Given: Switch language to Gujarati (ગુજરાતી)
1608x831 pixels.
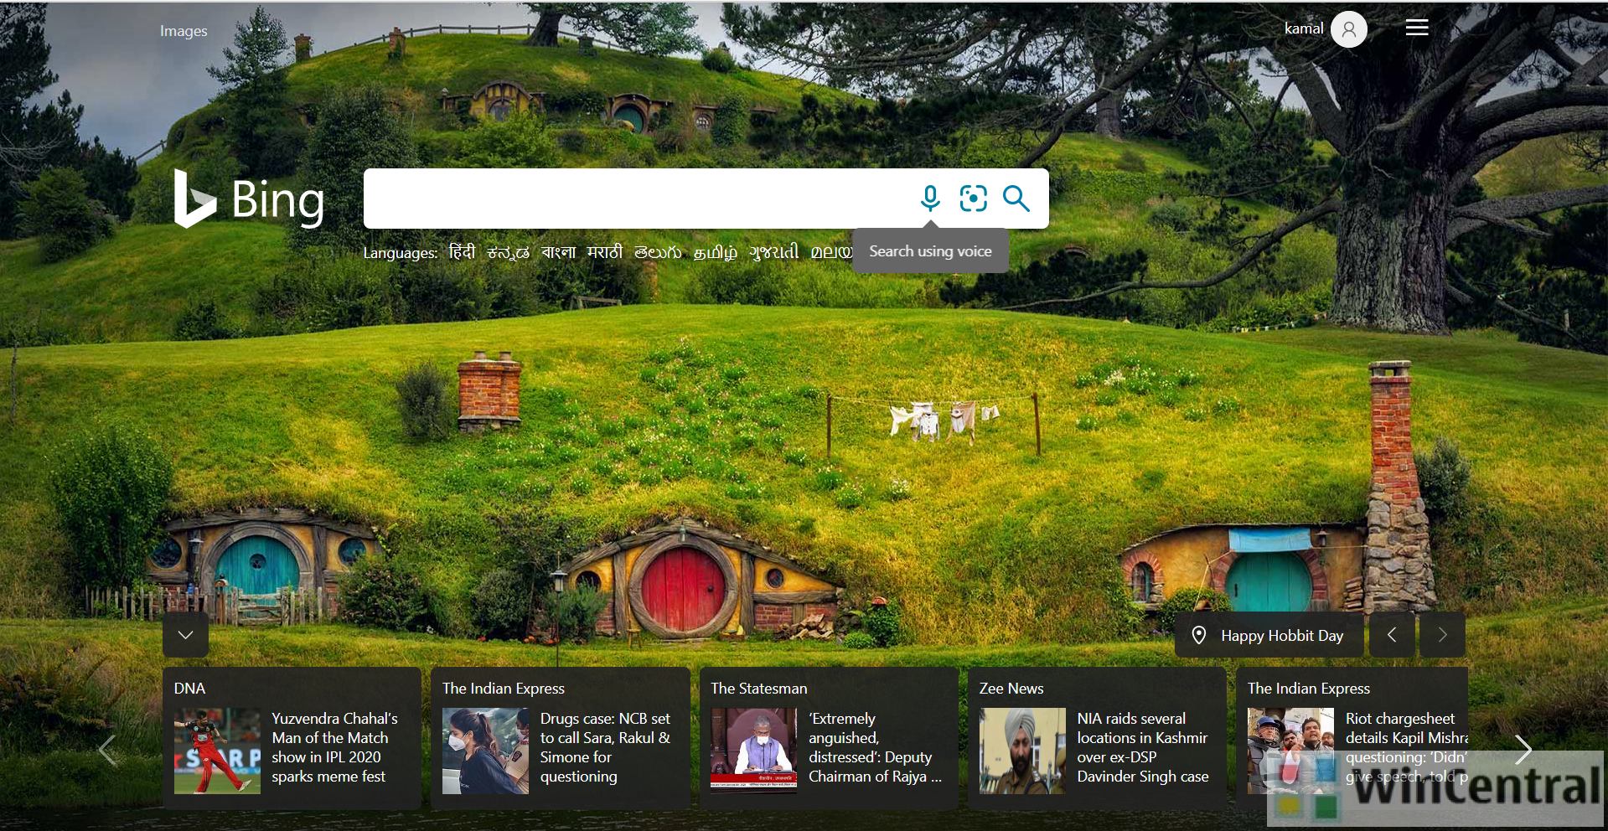Looking at the screenshot, I should pos(774,252).
